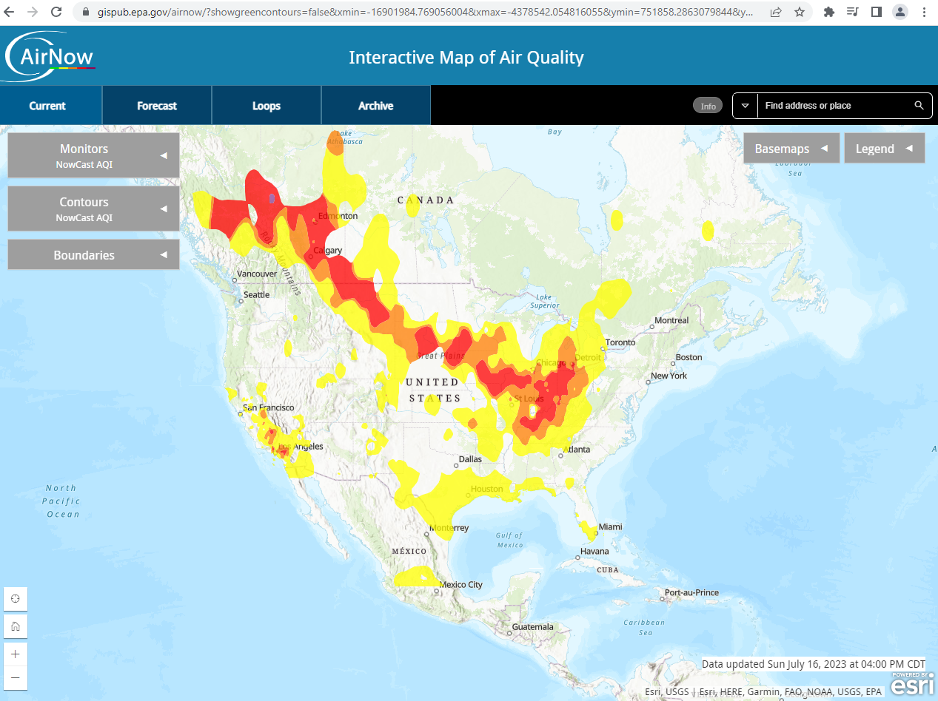Click the Guatemala label
This screenshot has height=701, width=938.
[532, 627]
